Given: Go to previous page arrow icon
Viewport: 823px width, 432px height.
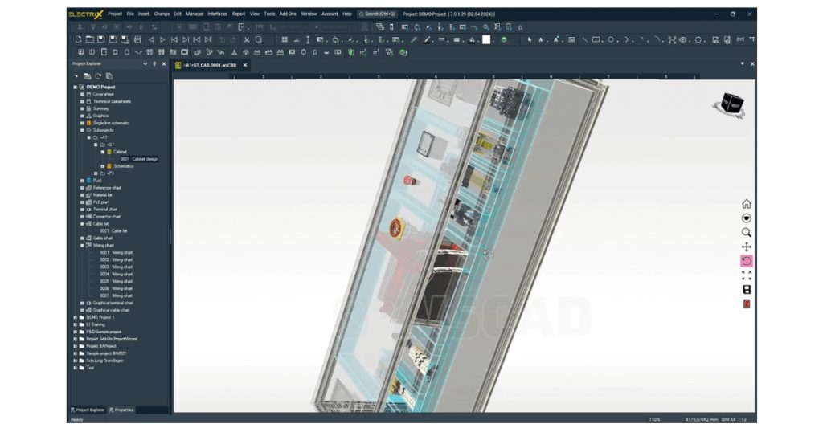Looking at the screenshot, I should click(x=151, y=39).
